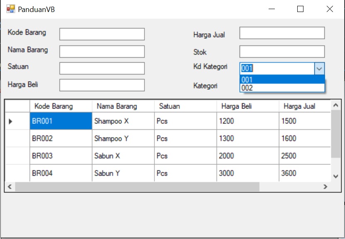Click inside the Stok text box

pyautogui.click(x=281, y=51)
